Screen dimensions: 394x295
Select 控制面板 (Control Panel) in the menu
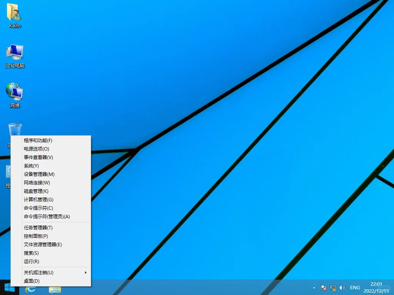(x=35, y=236)
